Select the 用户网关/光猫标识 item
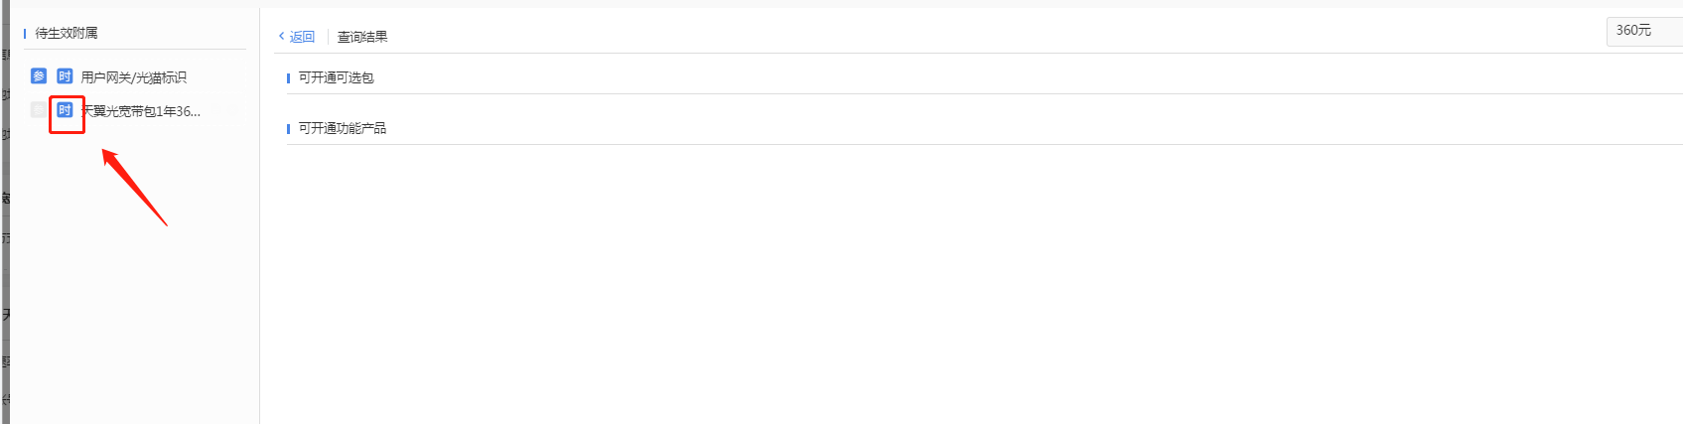This screenshot has height=424, width=1683. tap(134, 77)
